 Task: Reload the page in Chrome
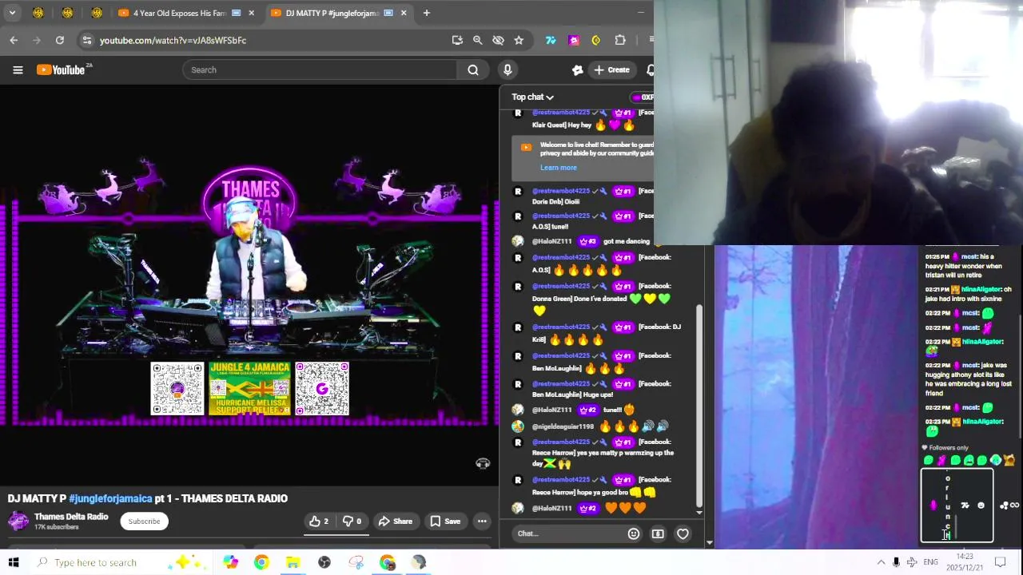tap(60, 40)
